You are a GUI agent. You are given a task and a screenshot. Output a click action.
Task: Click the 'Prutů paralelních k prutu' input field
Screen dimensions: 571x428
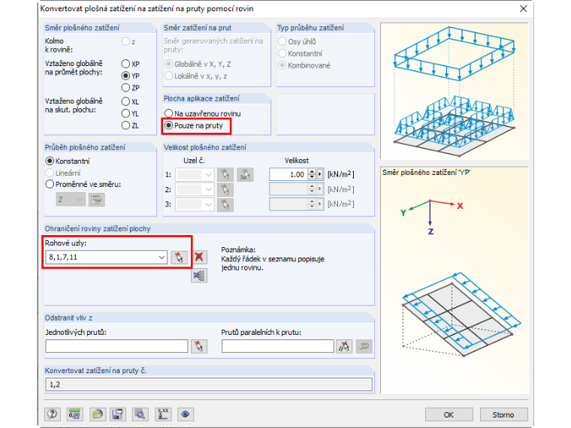tap(277, 346)
